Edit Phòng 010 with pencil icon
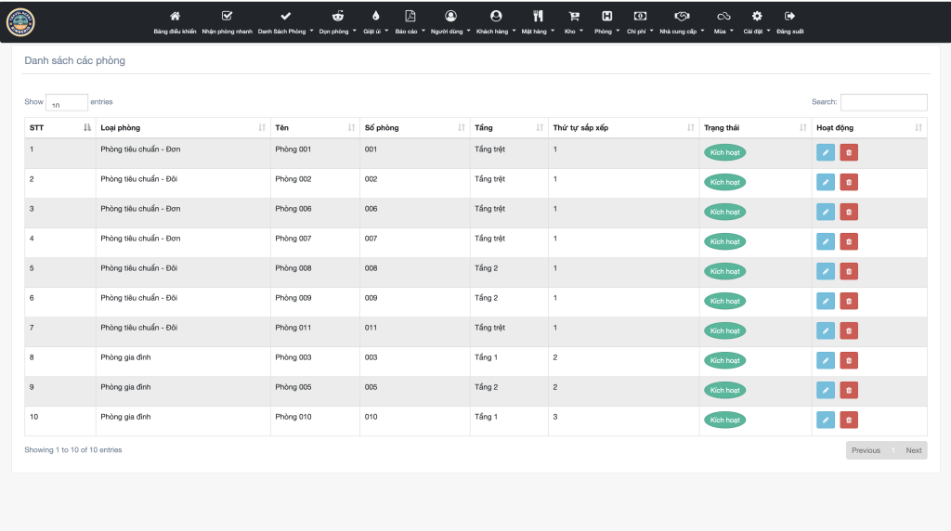The width and height of the screenshot is (951, 531). click(826, 421)
